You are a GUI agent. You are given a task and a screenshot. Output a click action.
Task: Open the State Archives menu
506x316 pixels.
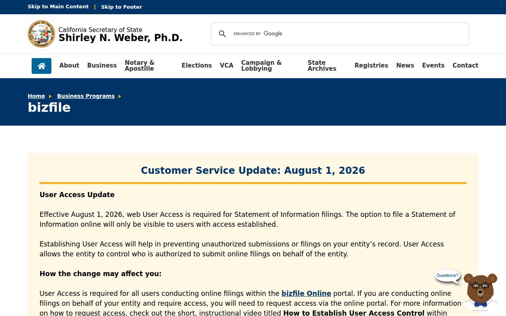point(322,66)
